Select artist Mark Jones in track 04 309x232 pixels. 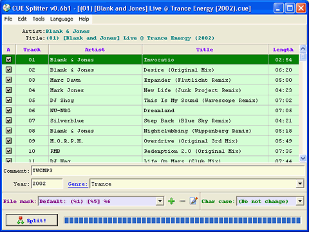[x=67, y=90]
